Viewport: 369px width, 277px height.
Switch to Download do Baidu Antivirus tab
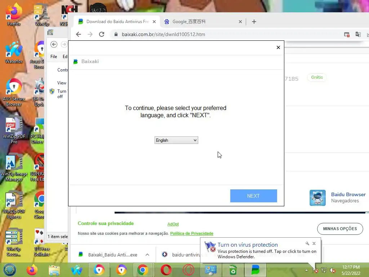(117, 22)
